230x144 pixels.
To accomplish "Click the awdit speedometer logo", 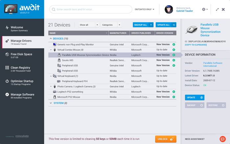I will [x=11, y=9].
